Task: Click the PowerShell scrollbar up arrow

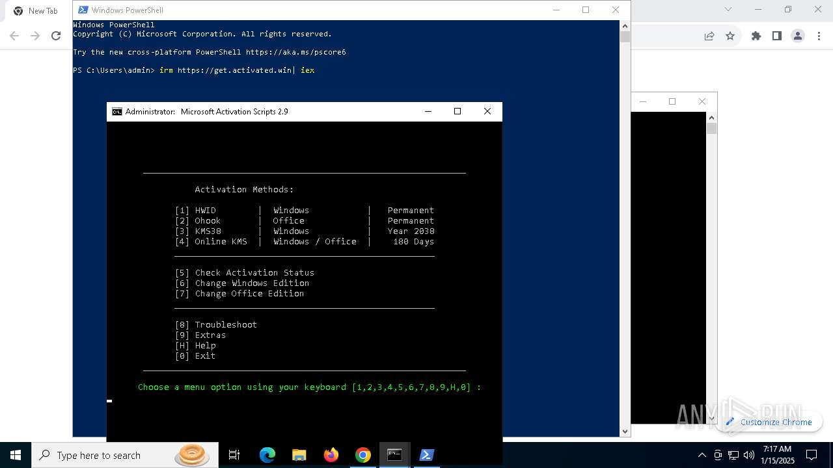Action: [625, 25]
